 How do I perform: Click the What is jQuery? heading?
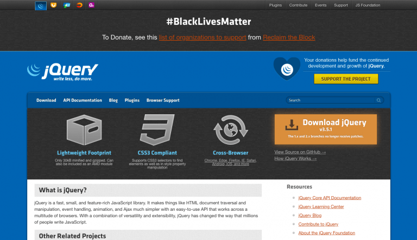(x=63, y=190)
